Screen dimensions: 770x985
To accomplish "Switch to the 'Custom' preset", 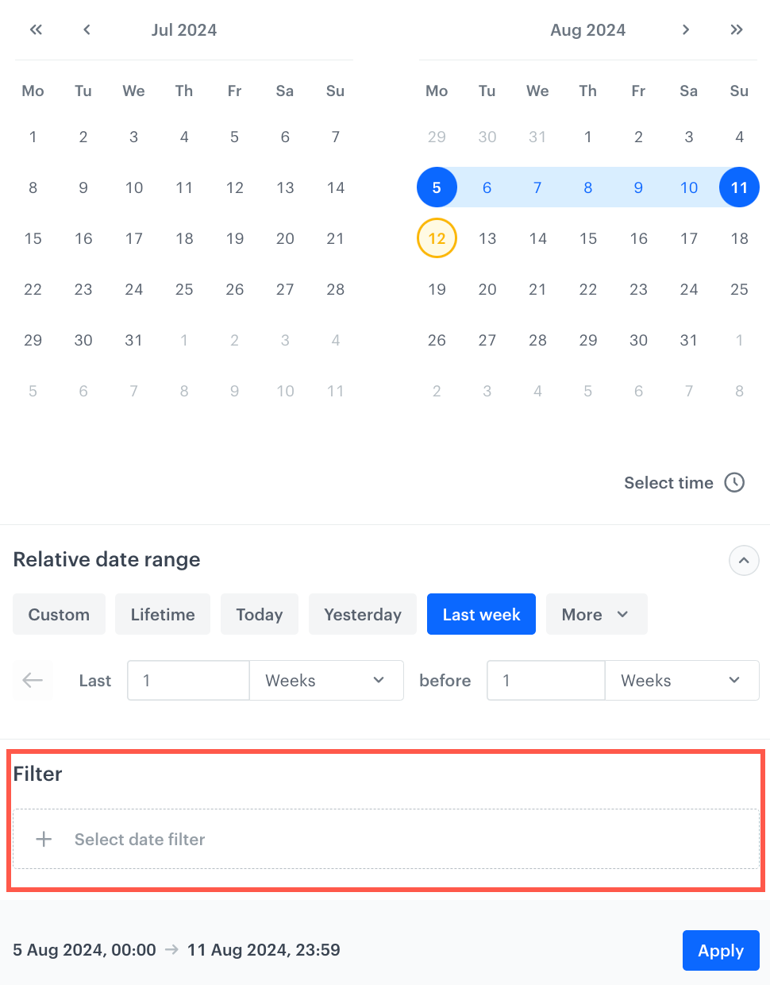I will point(59,614).
